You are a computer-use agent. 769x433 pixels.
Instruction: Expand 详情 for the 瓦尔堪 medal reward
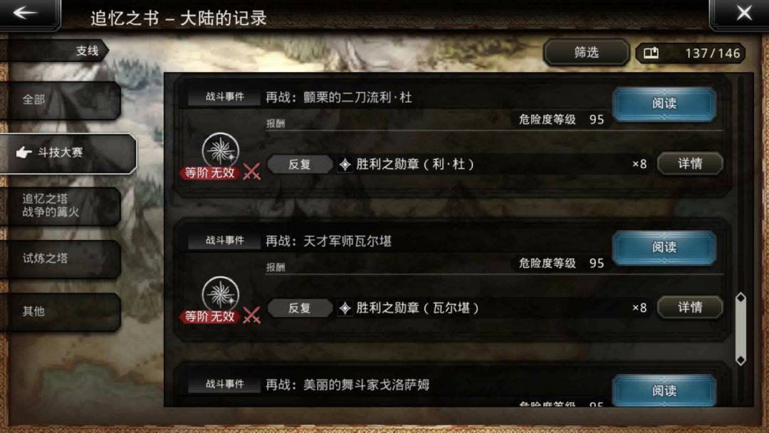point(690,308)
